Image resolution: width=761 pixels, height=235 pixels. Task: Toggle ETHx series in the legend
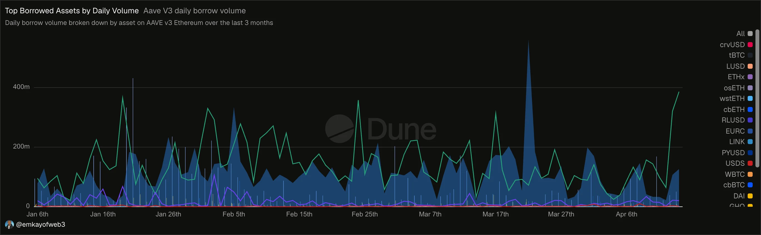(740, 77)
